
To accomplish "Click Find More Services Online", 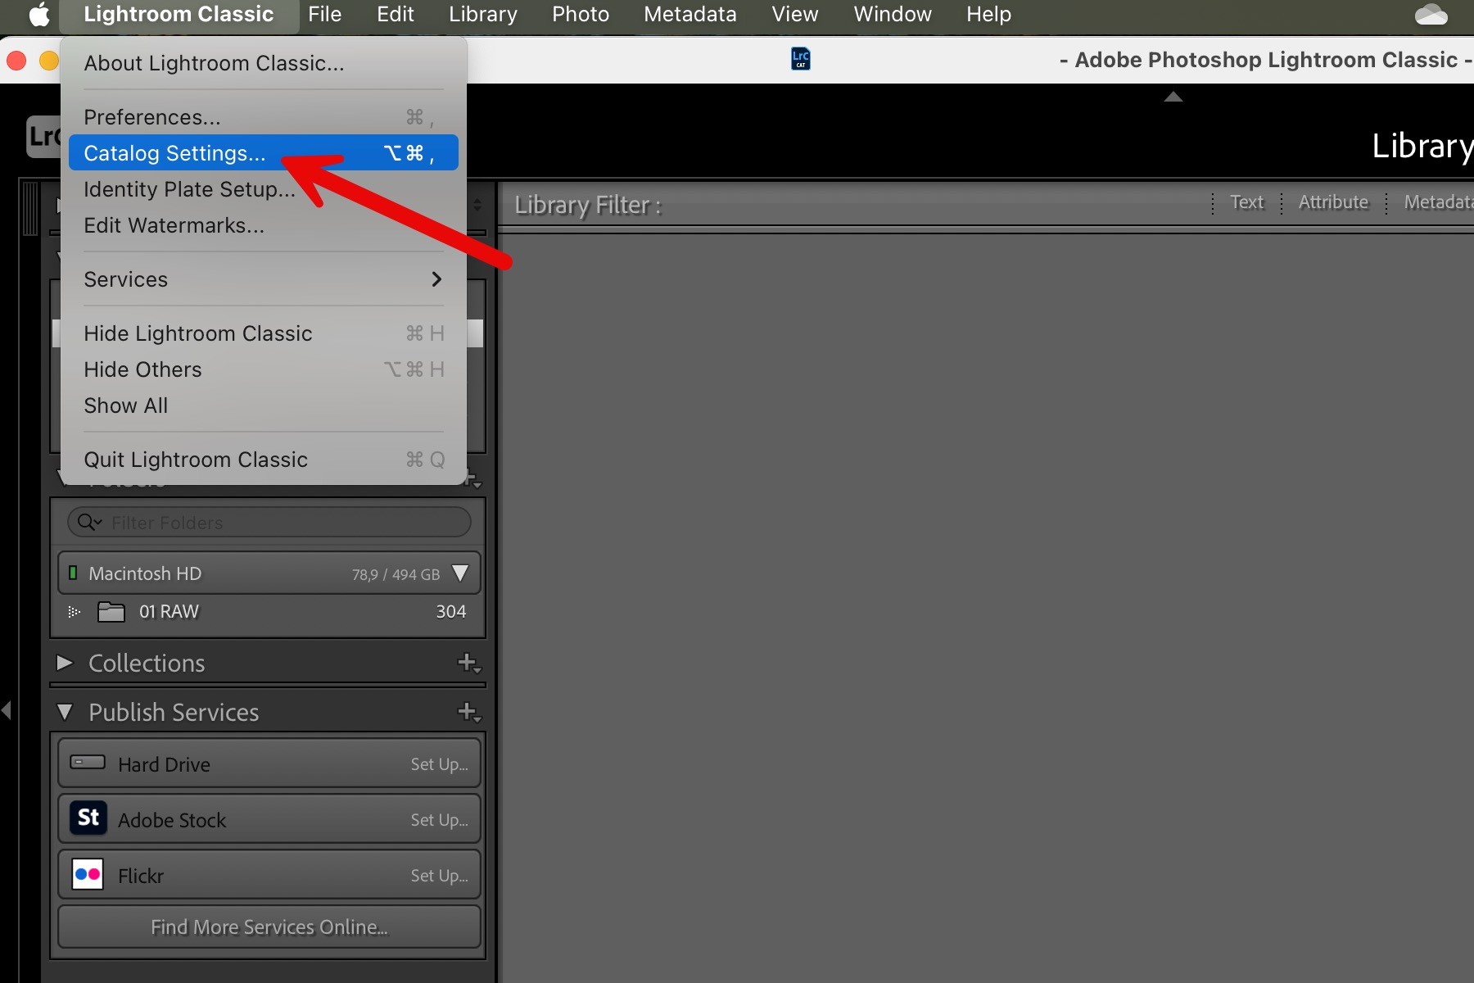I will tap(269, 926).
